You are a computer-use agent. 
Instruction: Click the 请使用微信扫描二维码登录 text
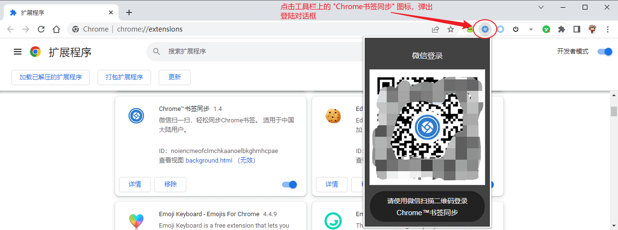point(427,201)
